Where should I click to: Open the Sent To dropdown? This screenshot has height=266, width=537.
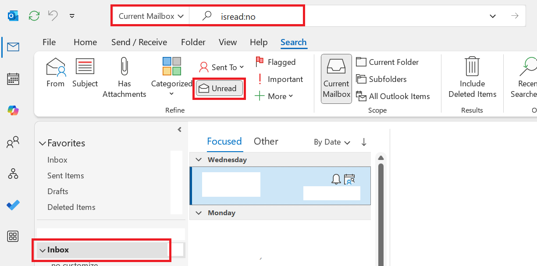221,67
